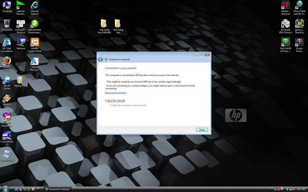Enable the 'Save this network' checkbox

[x=106, y=101]
